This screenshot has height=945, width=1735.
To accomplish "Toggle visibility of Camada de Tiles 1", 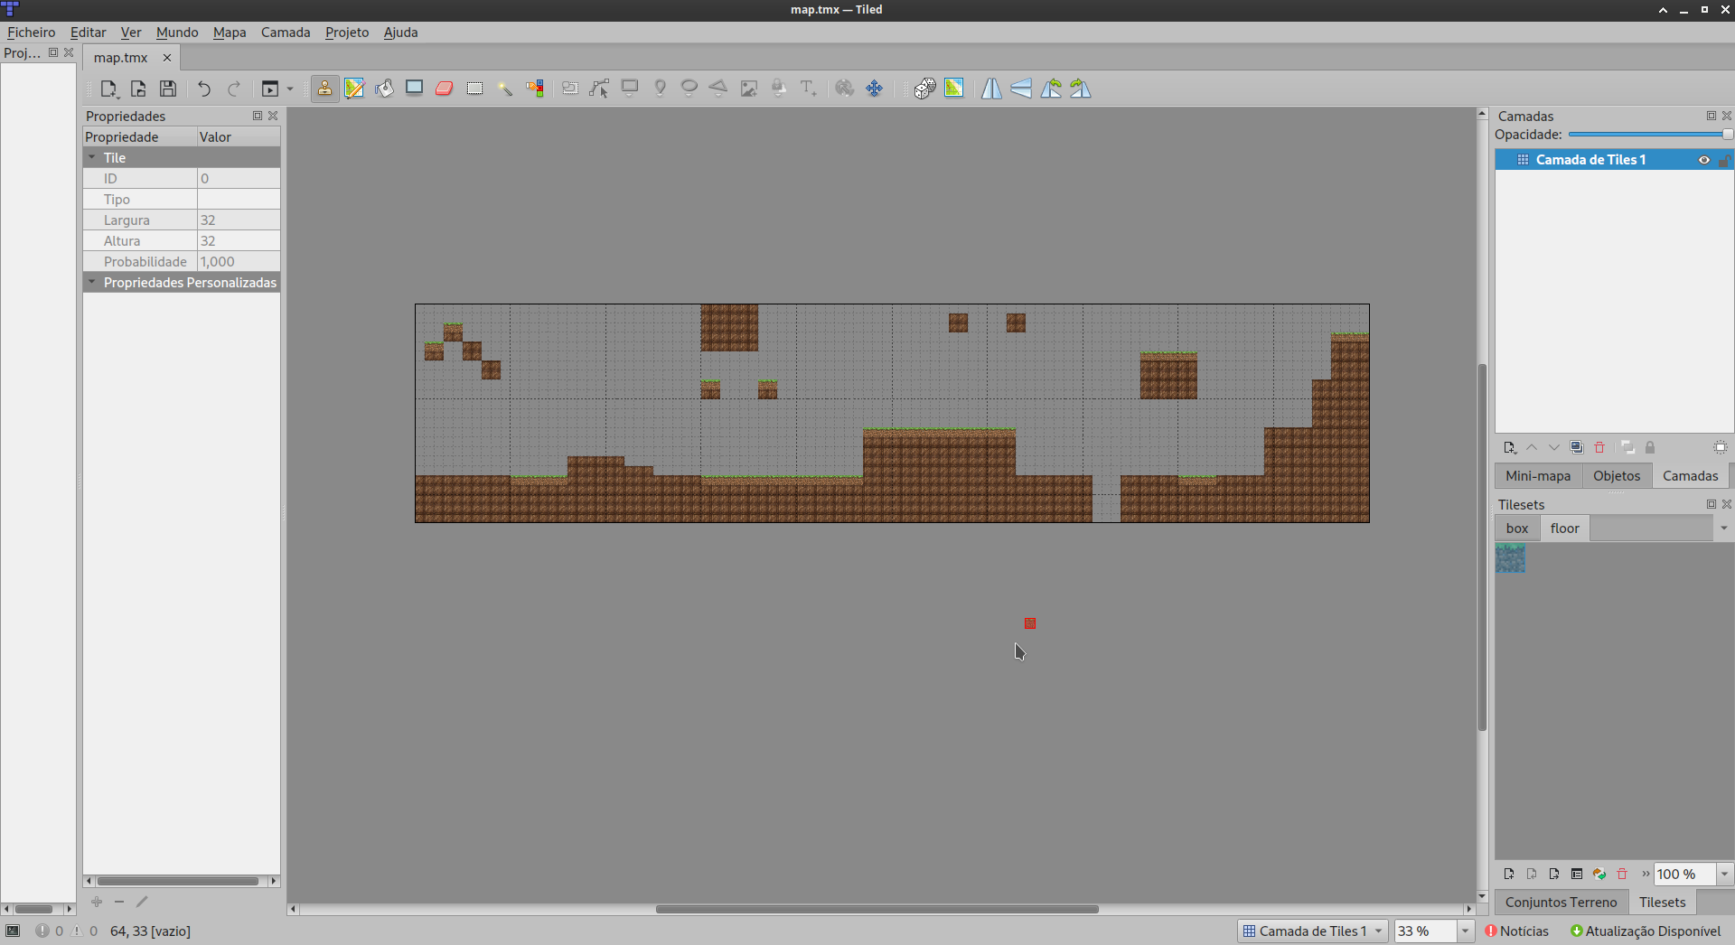I will (x=1704, y=160).
